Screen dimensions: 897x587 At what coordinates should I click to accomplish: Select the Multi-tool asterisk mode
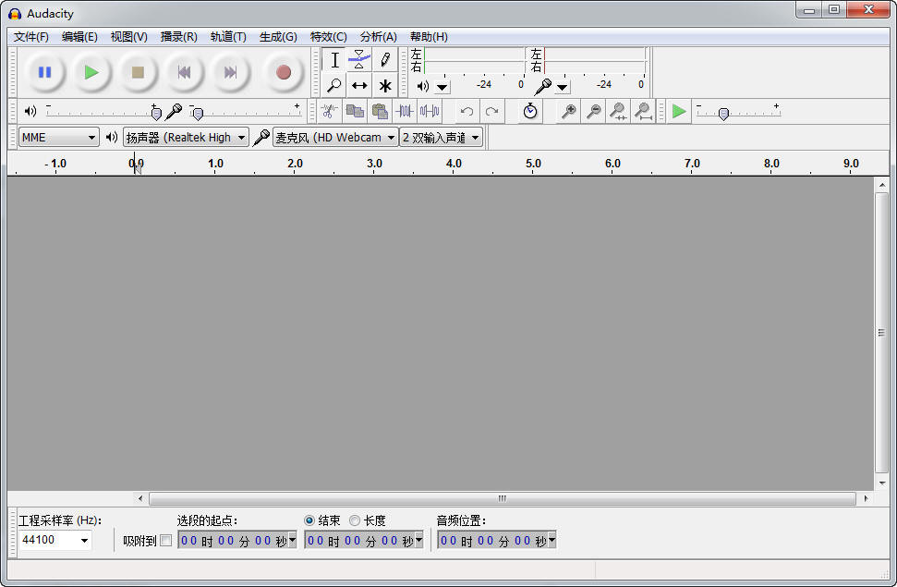point(385,85)
